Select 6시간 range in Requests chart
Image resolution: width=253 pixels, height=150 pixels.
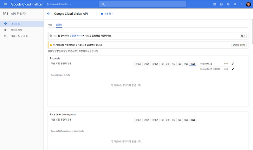click(146, 64)
